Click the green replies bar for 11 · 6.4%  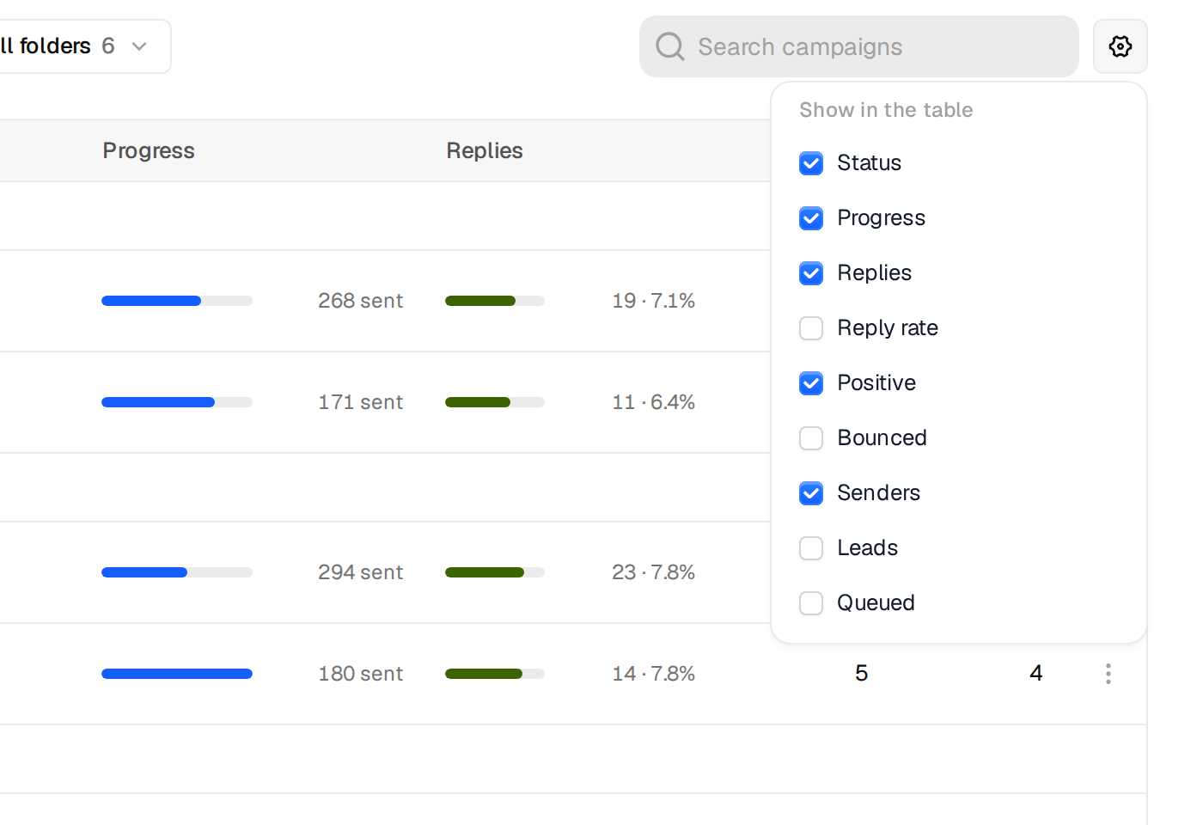[x=495, y=402]
